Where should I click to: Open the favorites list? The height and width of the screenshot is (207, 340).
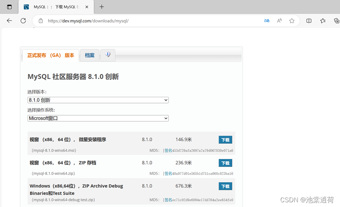(x=323, y=21)
